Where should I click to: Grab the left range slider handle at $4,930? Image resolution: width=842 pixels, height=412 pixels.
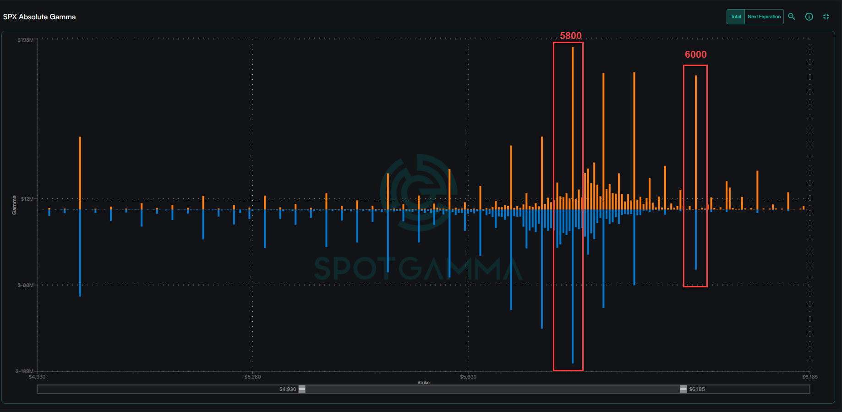(x=302, y=389)
